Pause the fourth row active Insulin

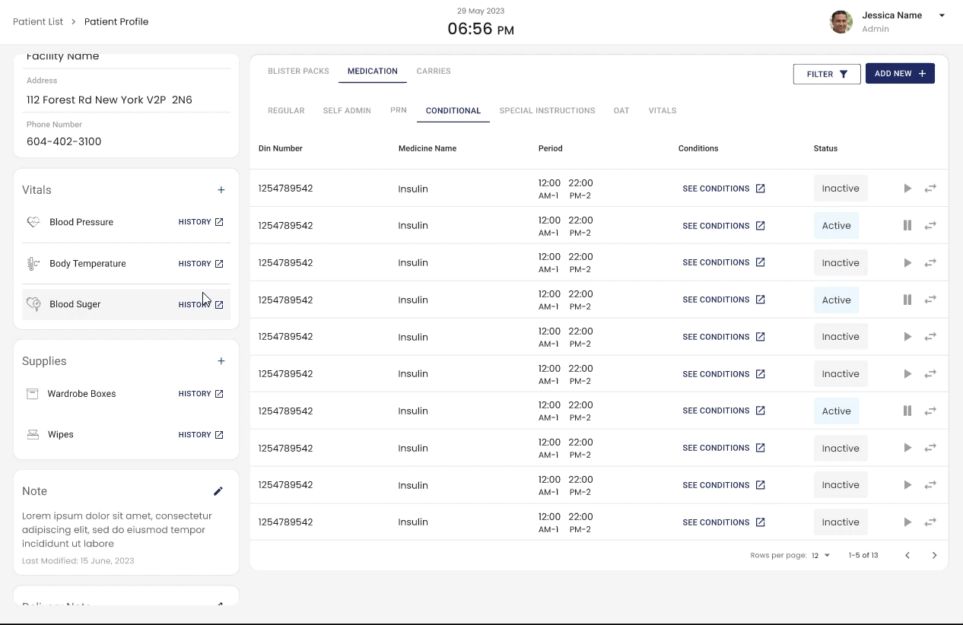(x=907, y=300)
